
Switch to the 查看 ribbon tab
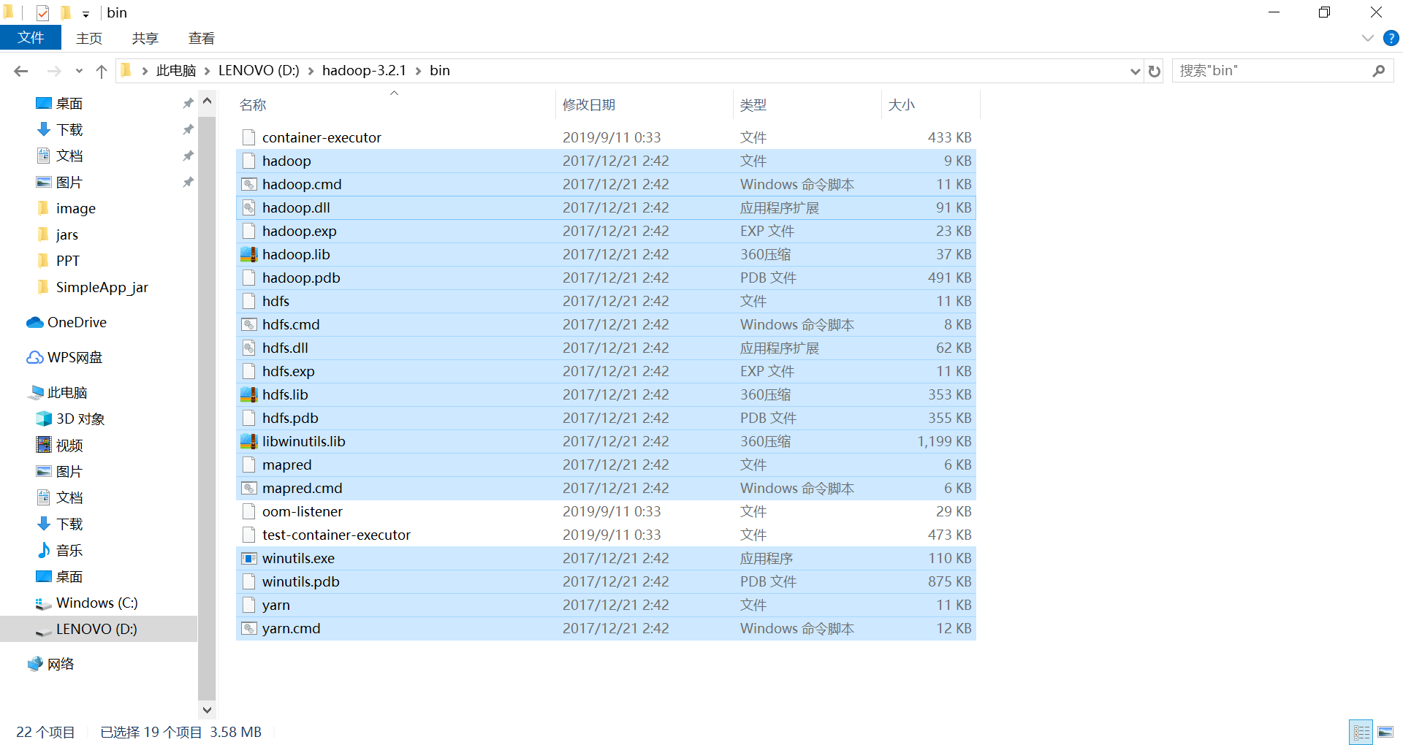201,38
